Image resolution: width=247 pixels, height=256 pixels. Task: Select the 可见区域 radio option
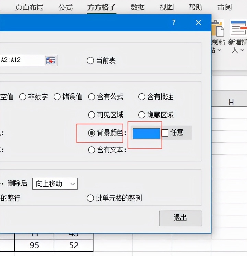point(106,115)
